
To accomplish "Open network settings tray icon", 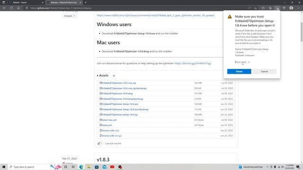I will coord(279,167).
